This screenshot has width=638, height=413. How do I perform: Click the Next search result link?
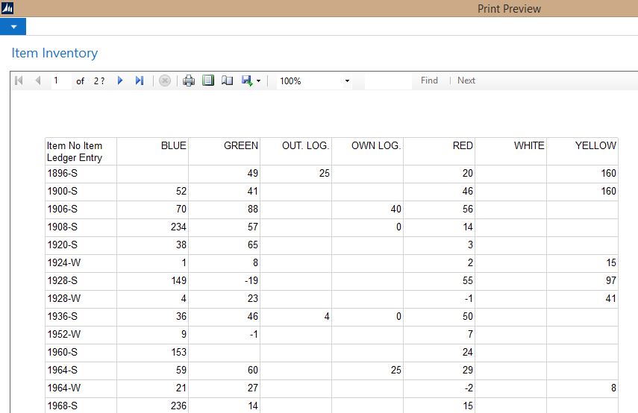(x=466, y=81)
